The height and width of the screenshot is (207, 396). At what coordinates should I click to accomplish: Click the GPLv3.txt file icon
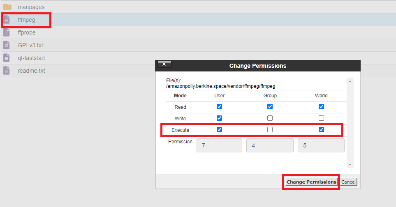(x=7, y=45)
